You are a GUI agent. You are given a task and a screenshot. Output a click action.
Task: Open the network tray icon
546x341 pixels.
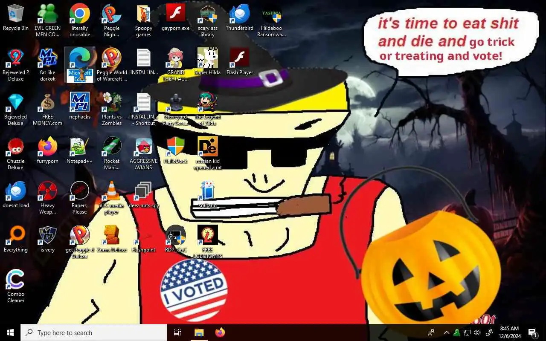(x=467, y=332)
